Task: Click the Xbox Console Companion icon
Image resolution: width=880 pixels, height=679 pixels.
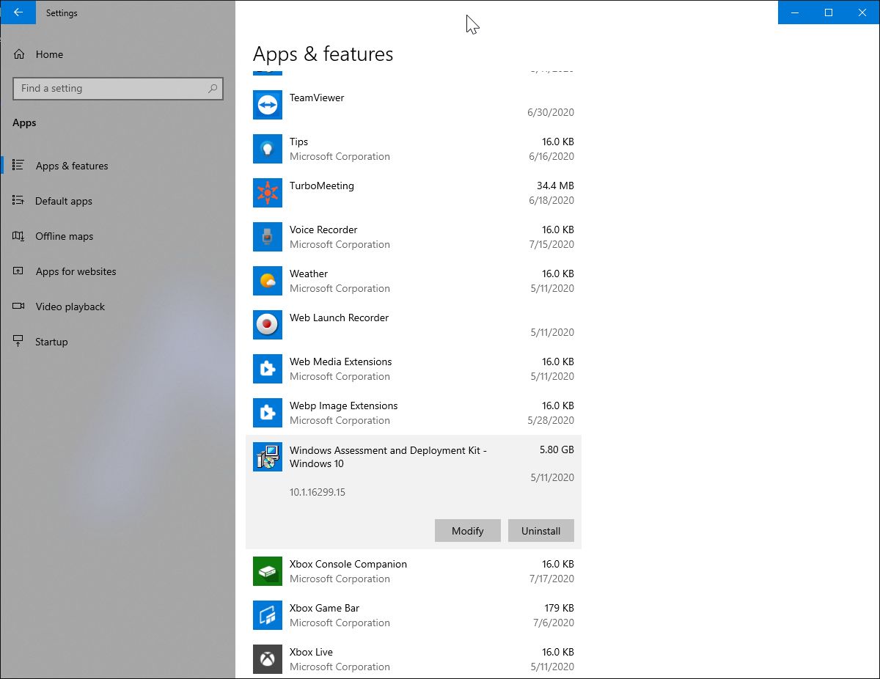Action: tap(268, 571)
